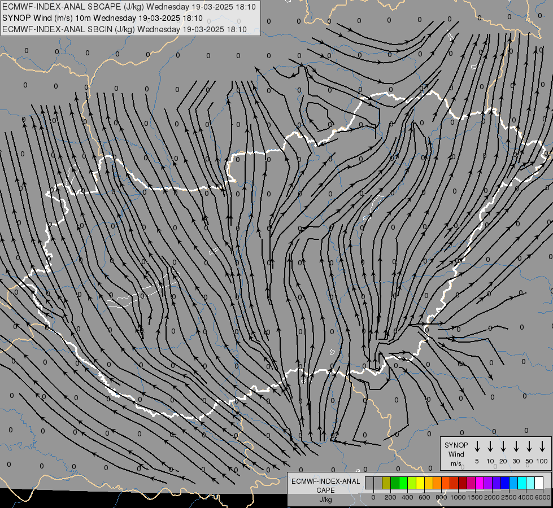Click the white swatch ending the CAPE scale
553x508 pixels.
[539, 483]
